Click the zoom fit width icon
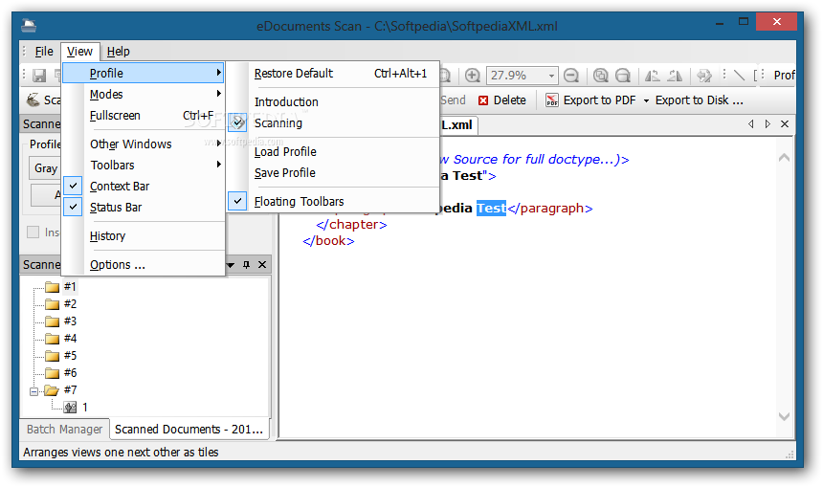823x487 pixels. click(622, 76)
